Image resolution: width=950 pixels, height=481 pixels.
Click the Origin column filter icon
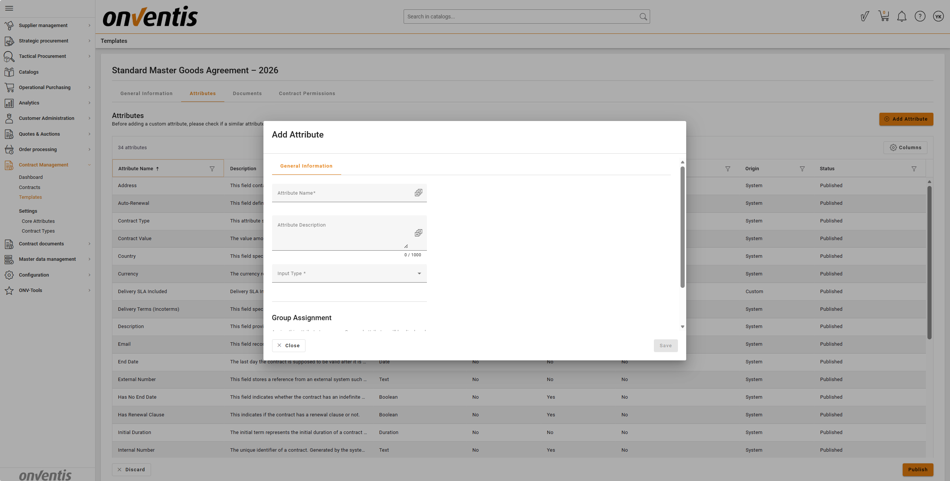802,169
